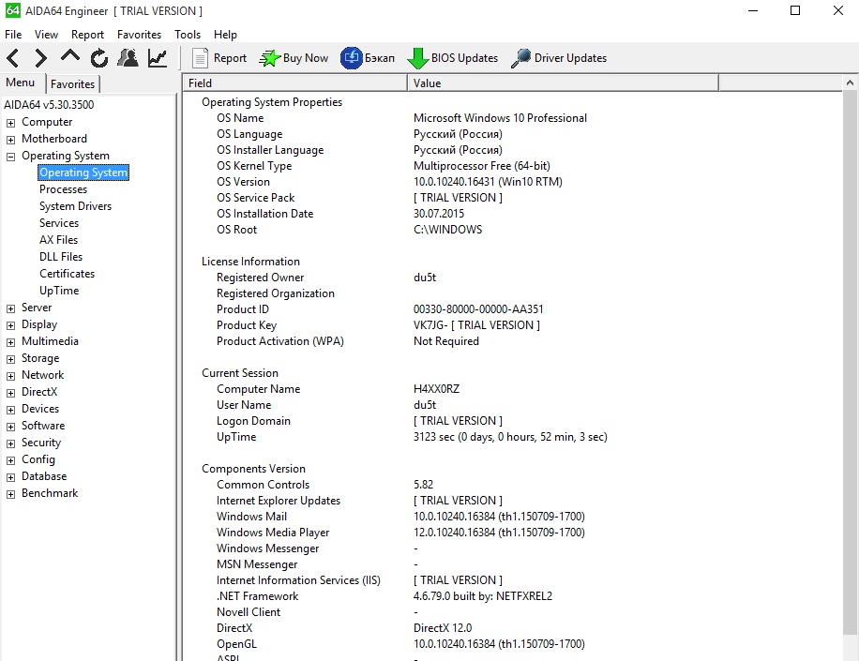Switch to the Favorites tab in sidebar
Image resolution: width=859 pixels, height=661 pixels.
click(x=72, y=83)
